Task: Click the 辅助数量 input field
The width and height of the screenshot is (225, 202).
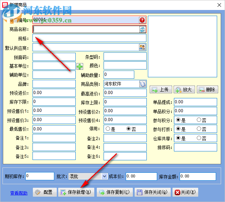Action: [119, 74]
